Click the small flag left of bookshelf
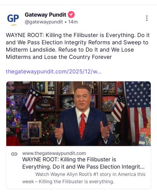Viewport: 157px width, 195px height. click(32, 100)
